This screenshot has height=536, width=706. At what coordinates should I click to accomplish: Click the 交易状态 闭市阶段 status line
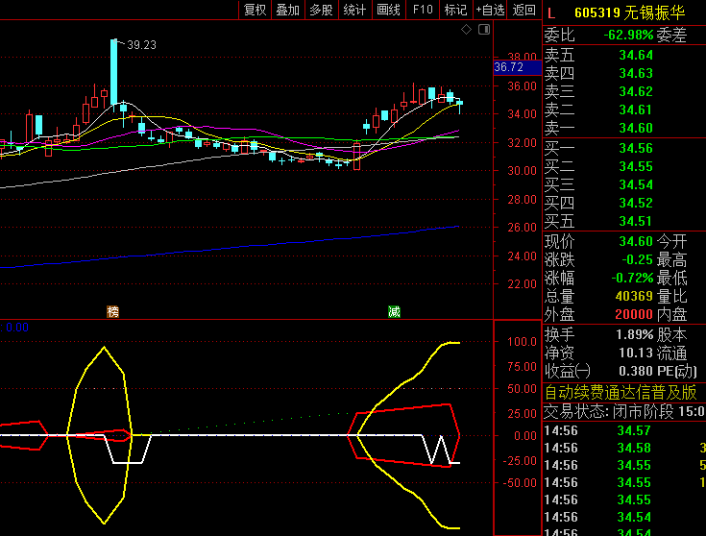(624, 412)
